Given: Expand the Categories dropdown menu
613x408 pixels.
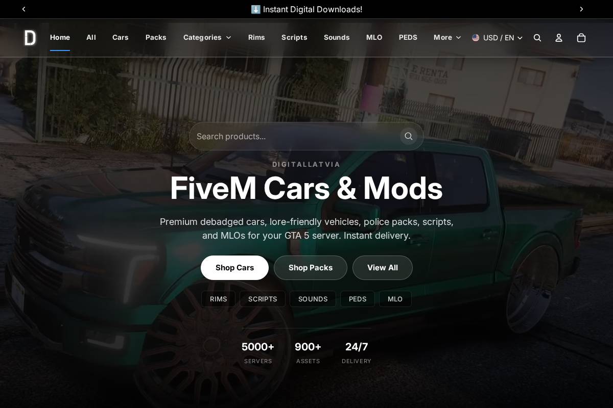Looking at the screenshot, I should pyautogui.click(x=207, y=38).
